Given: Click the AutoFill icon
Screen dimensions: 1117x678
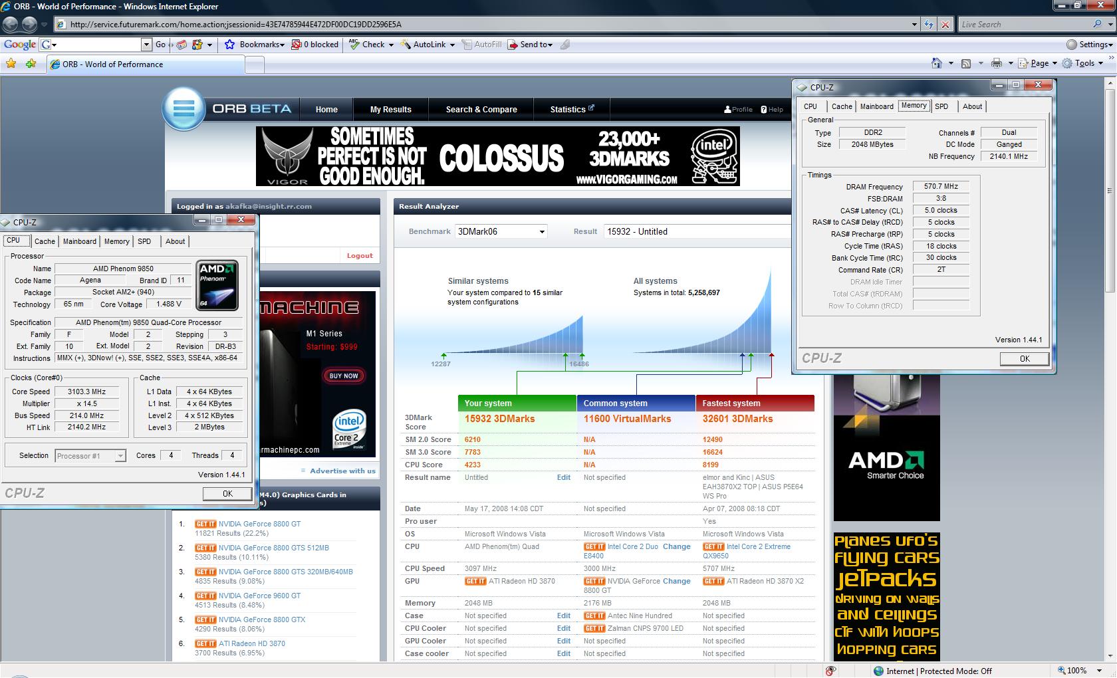Looking at the screenshot, I should [468, 45].
